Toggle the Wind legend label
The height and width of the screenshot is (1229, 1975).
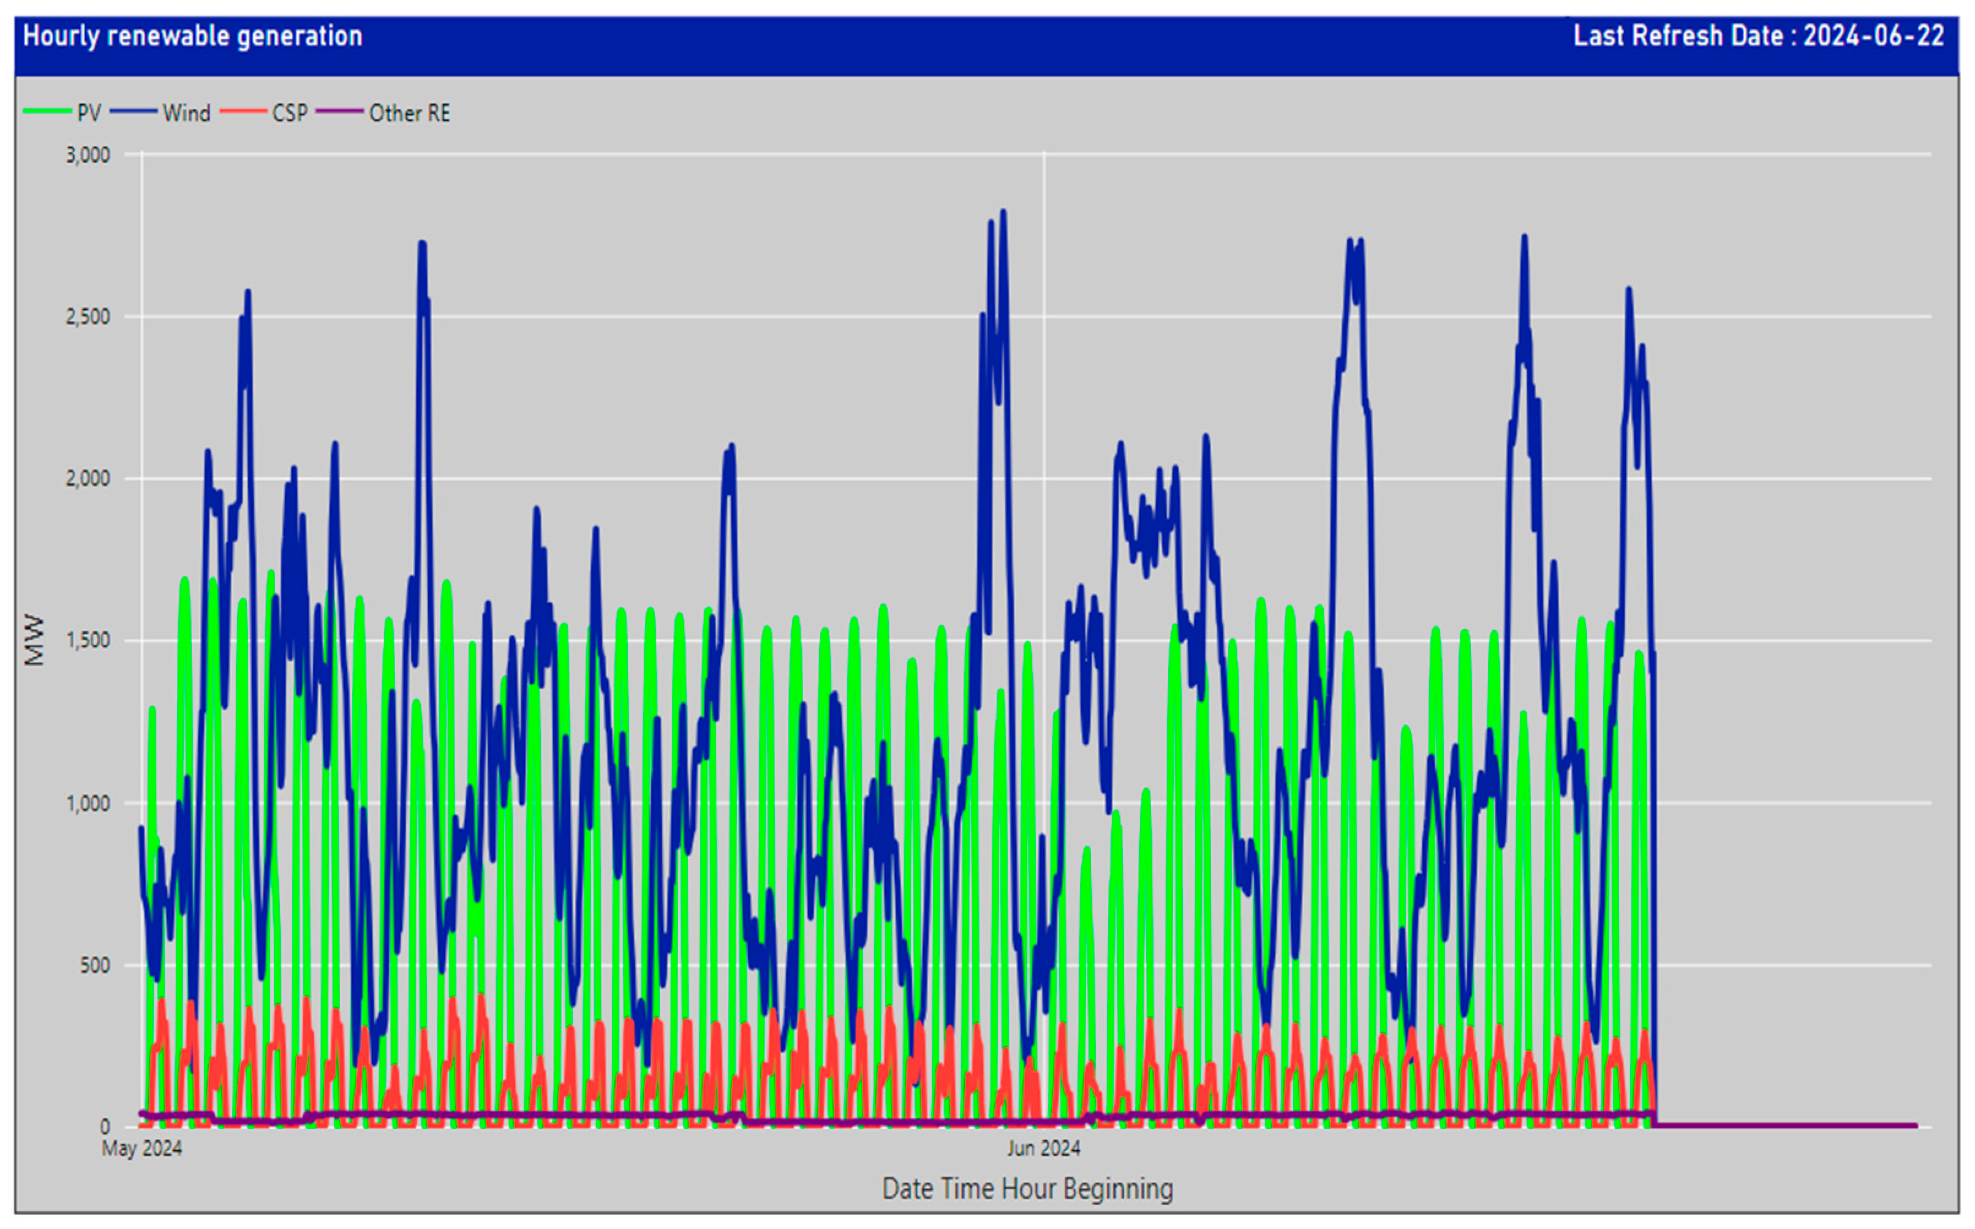coord(186,113)
